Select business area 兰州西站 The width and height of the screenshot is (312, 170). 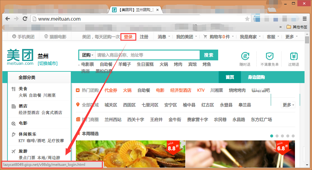(x=113, y=120)
